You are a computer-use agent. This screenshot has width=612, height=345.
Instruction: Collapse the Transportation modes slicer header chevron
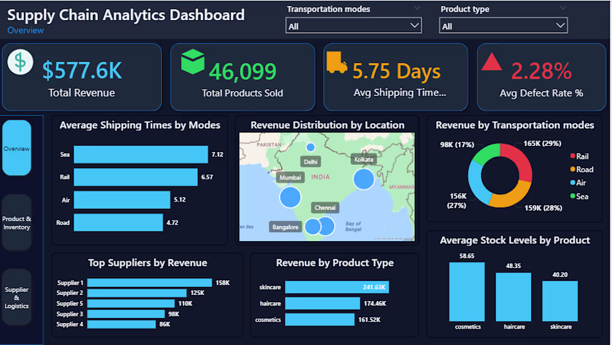pos(417,8)
